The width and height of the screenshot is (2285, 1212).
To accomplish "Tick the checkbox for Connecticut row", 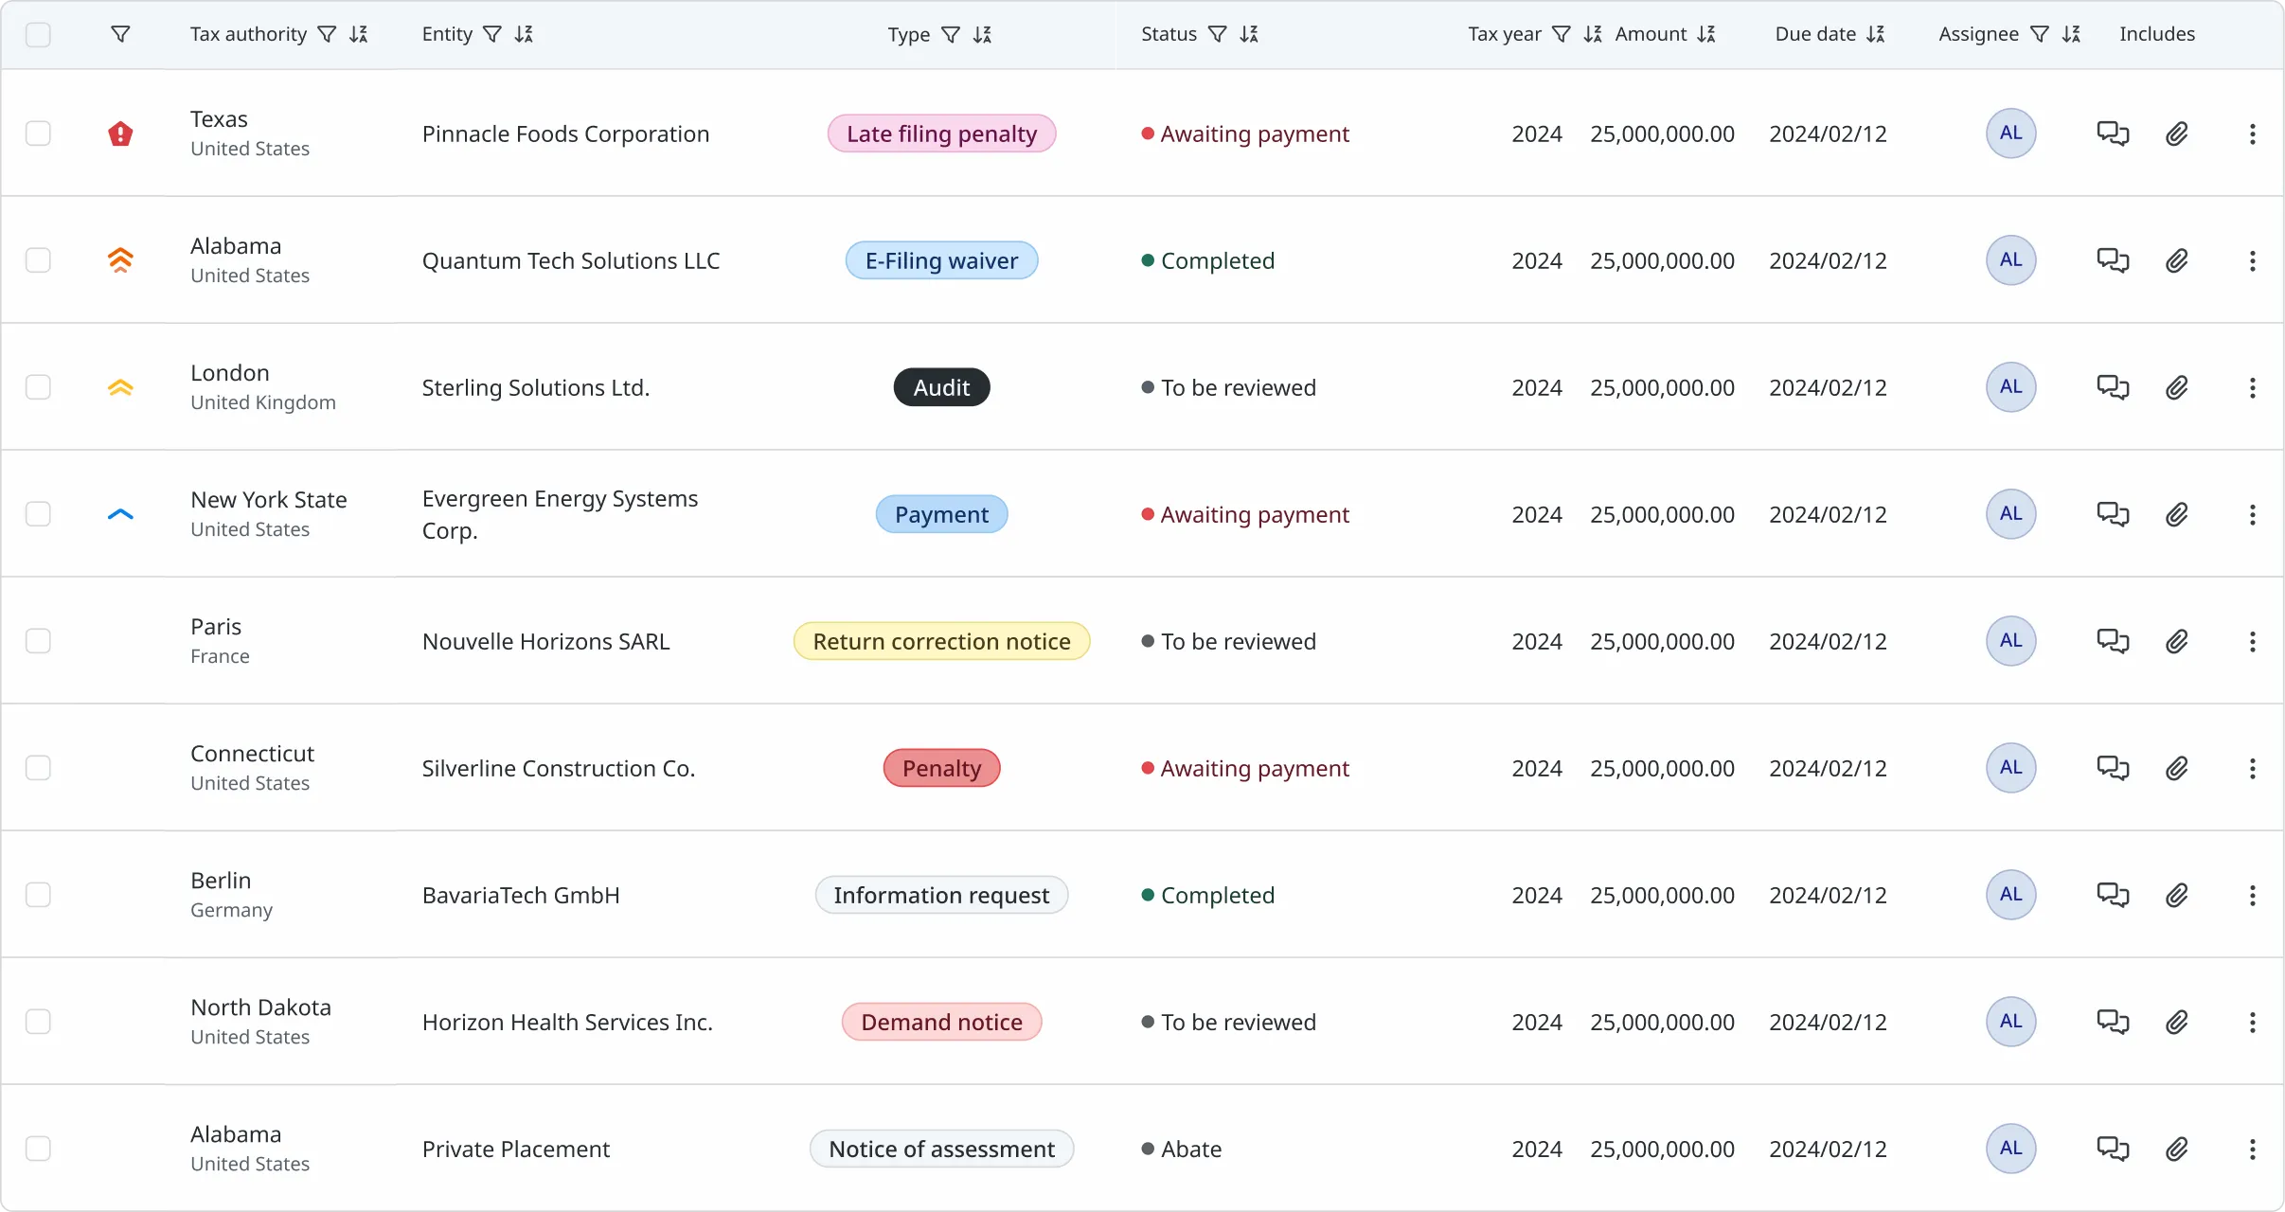I will (x=38, y=768).
